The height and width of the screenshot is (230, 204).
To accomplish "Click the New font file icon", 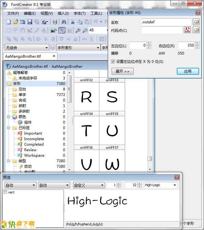I will (9, 22).
